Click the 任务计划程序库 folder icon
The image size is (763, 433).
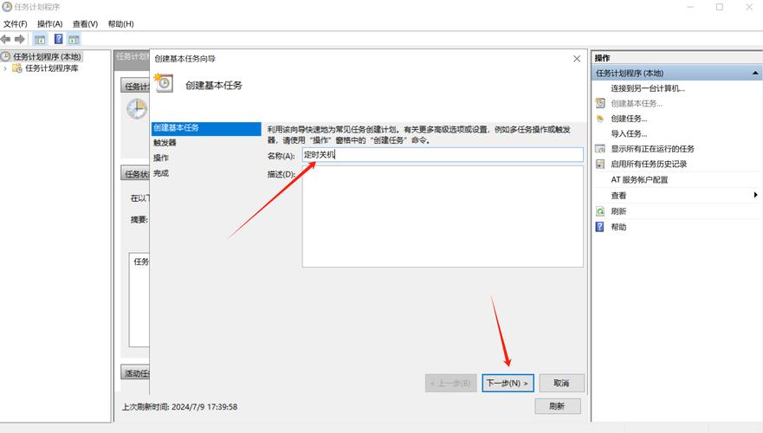17,68
